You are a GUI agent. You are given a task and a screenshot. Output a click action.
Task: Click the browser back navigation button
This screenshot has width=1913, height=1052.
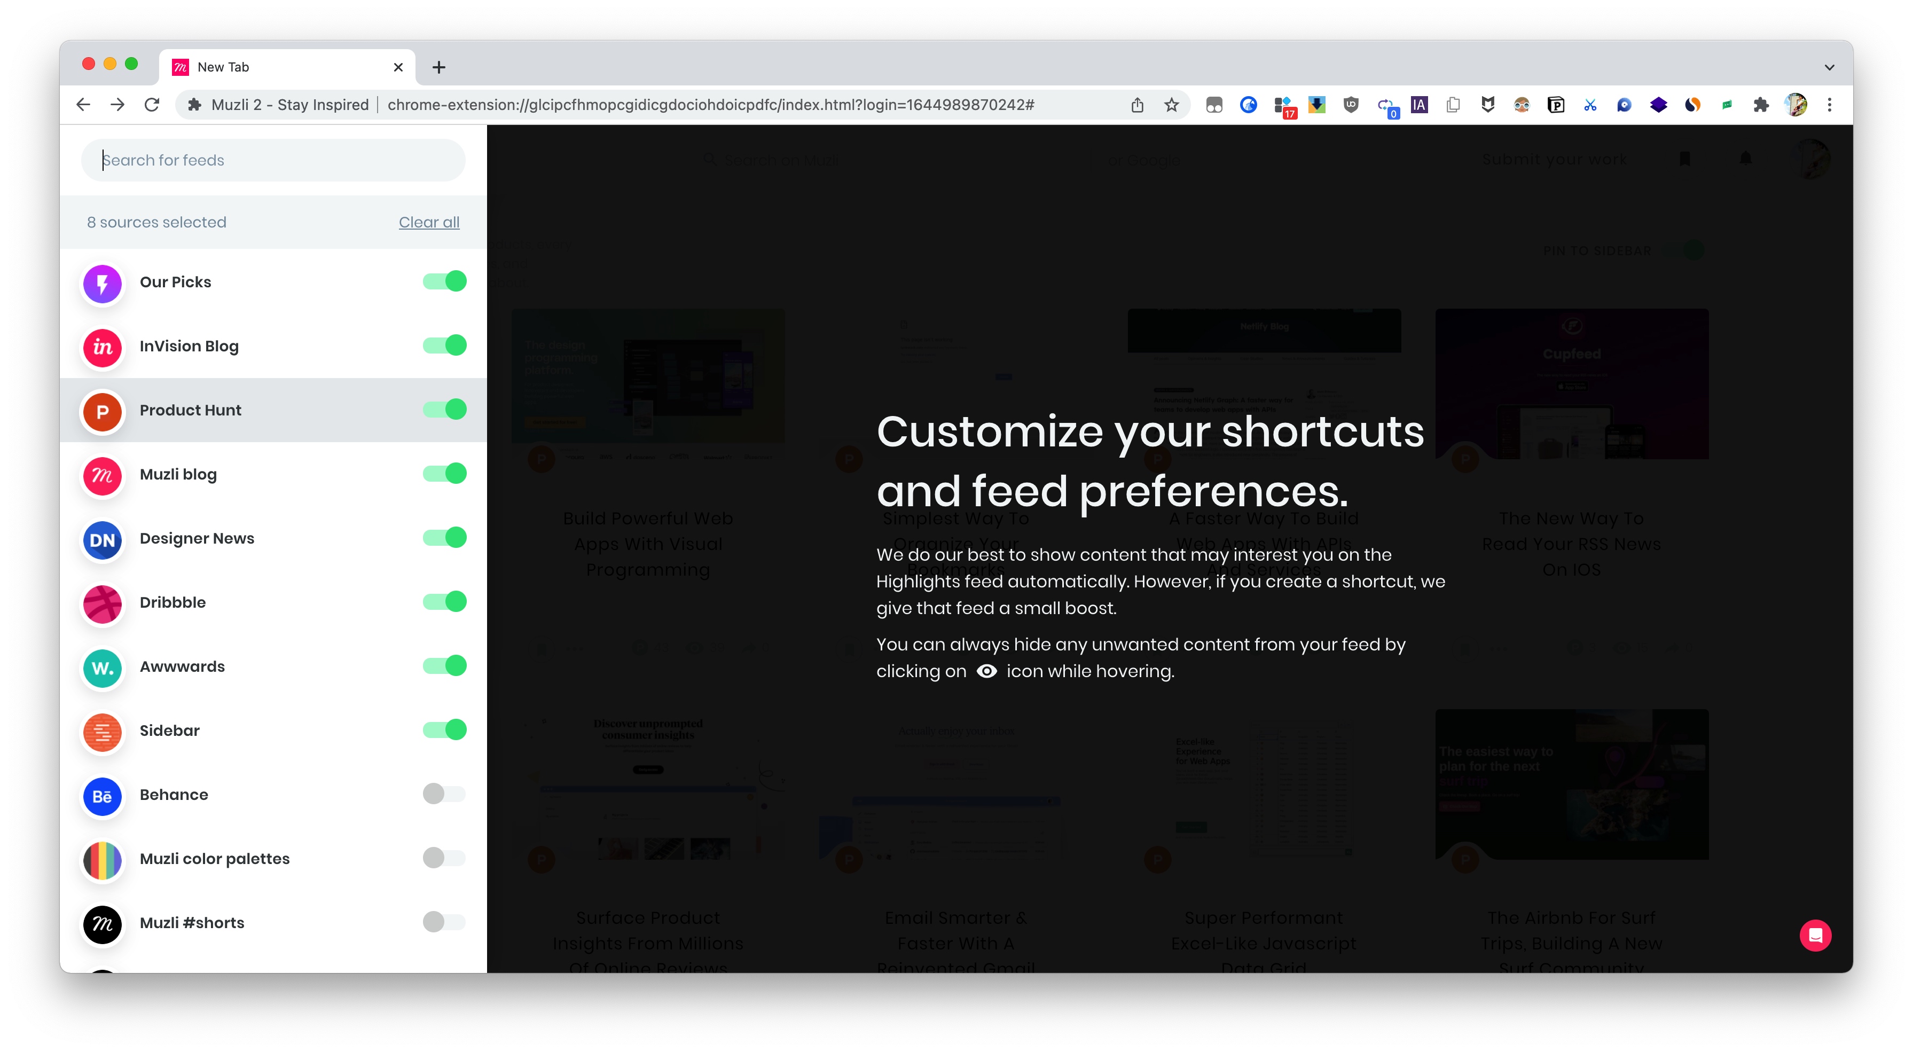[x=82, y=105]
